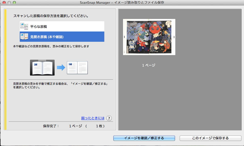Zoom the ScanSnap Manager window
The height and width of the screenshot is (146, 244).
pos(14,3)
